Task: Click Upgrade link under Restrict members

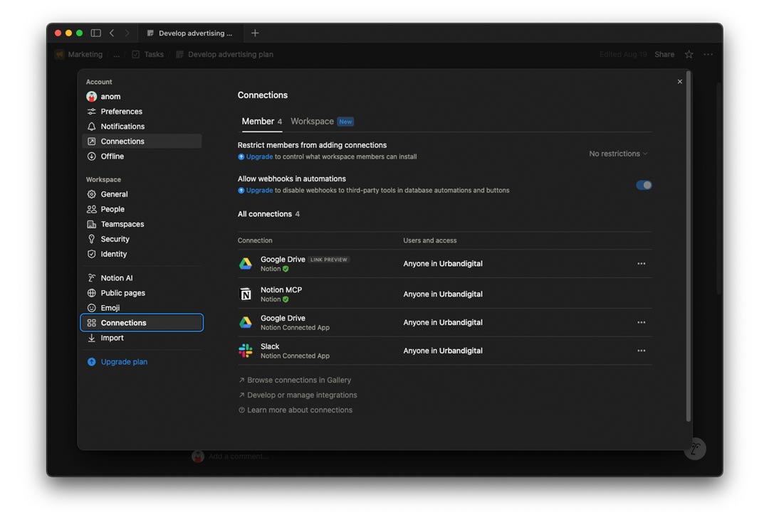Action: tap(259, 156)
